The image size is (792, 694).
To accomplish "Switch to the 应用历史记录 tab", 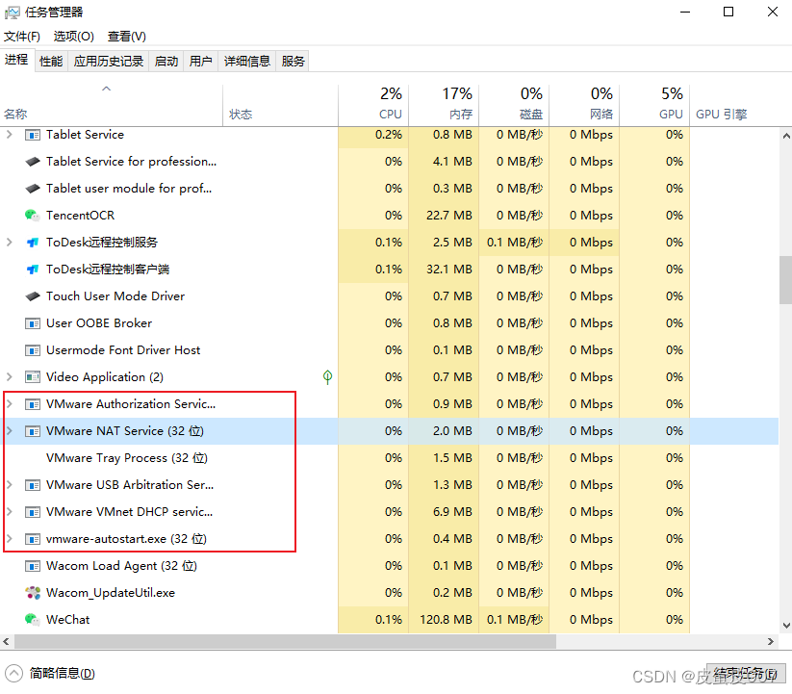I will click(109, 61).
